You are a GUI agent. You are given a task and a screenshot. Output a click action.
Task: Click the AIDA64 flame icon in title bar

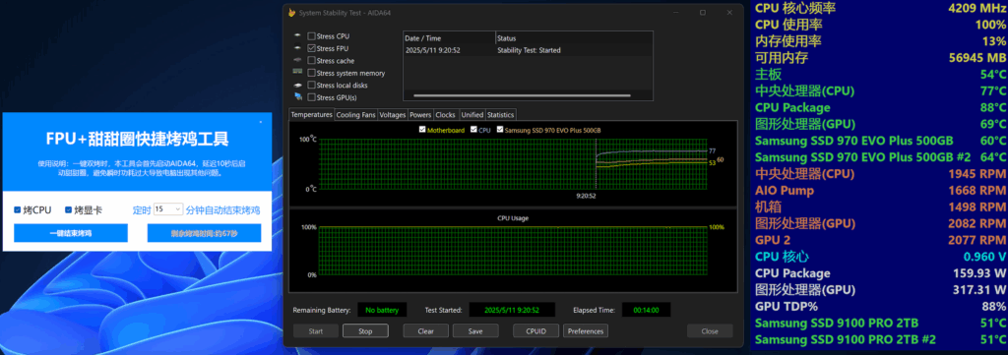point(291,12)
